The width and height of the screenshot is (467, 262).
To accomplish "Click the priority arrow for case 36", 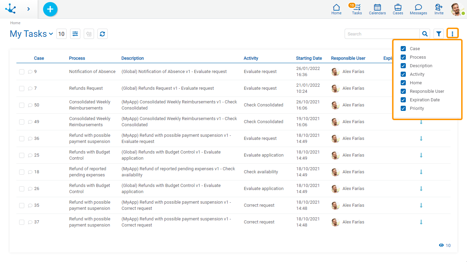I will point(421,139).
